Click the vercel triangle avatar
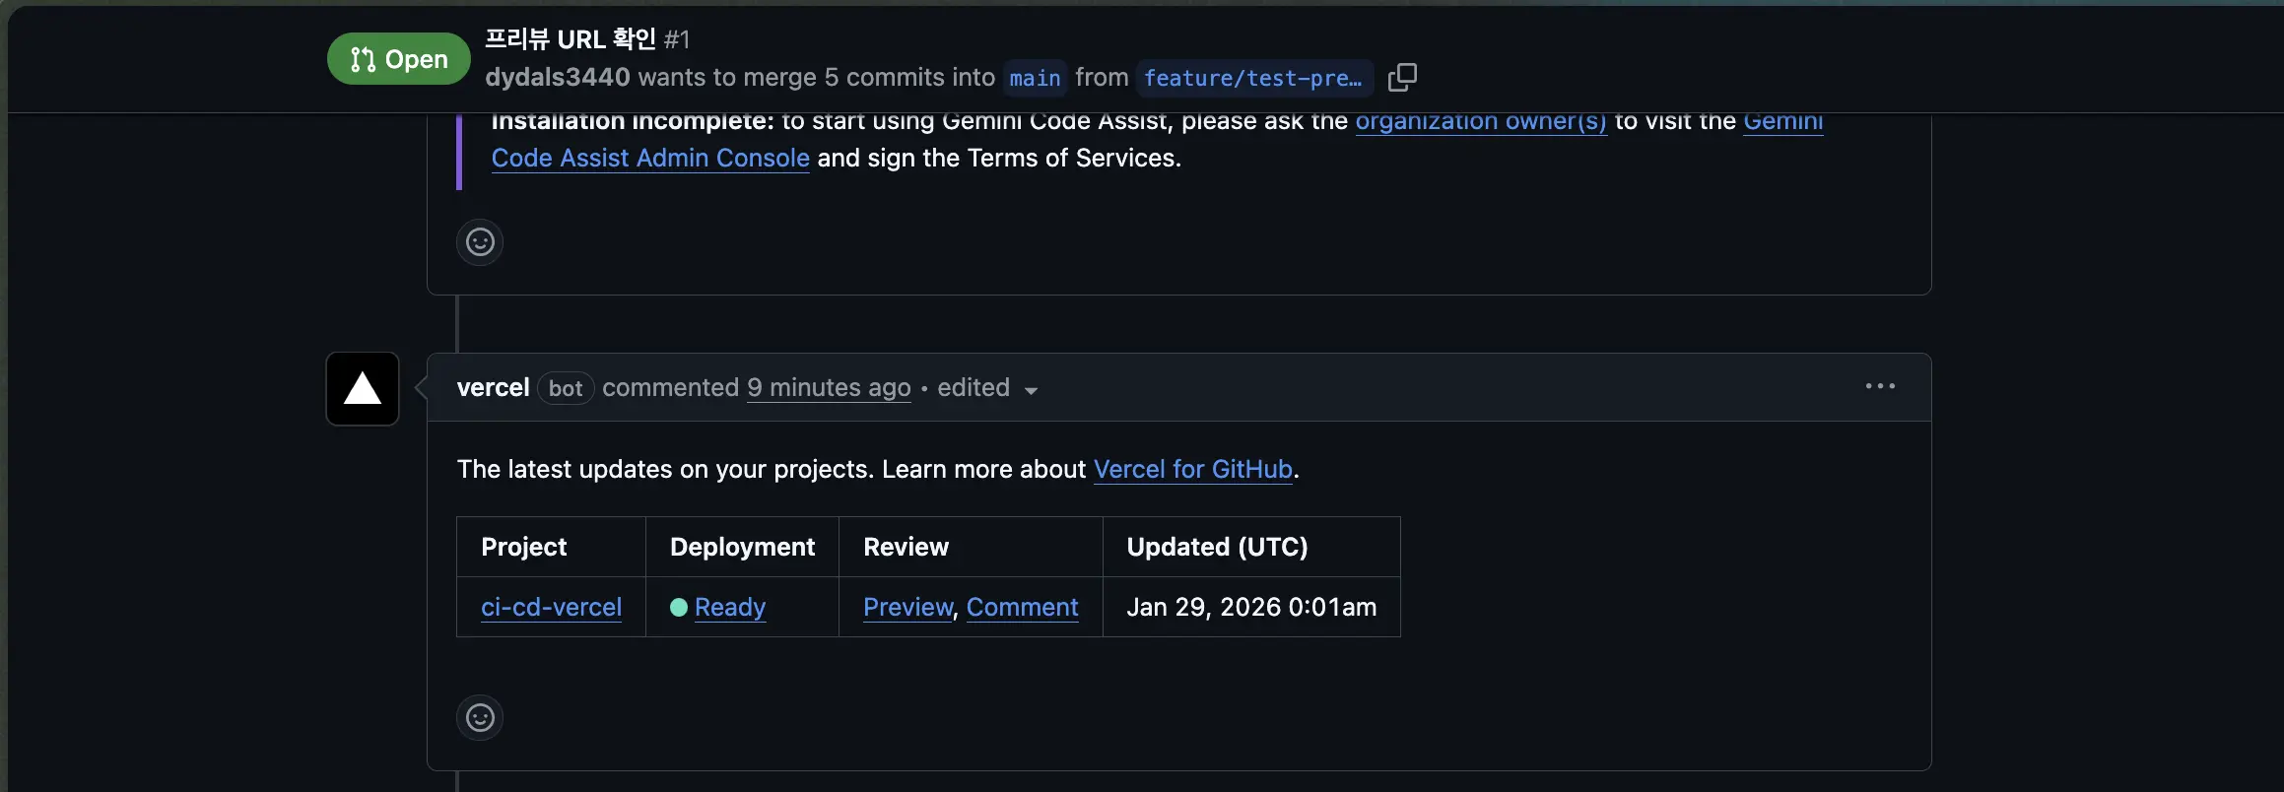This screenshot has width=2284, height=792. 363,389
